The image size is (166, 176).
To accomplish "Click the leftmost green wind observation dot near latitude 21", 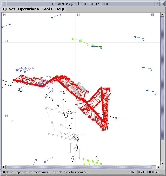I will [72, 39].
